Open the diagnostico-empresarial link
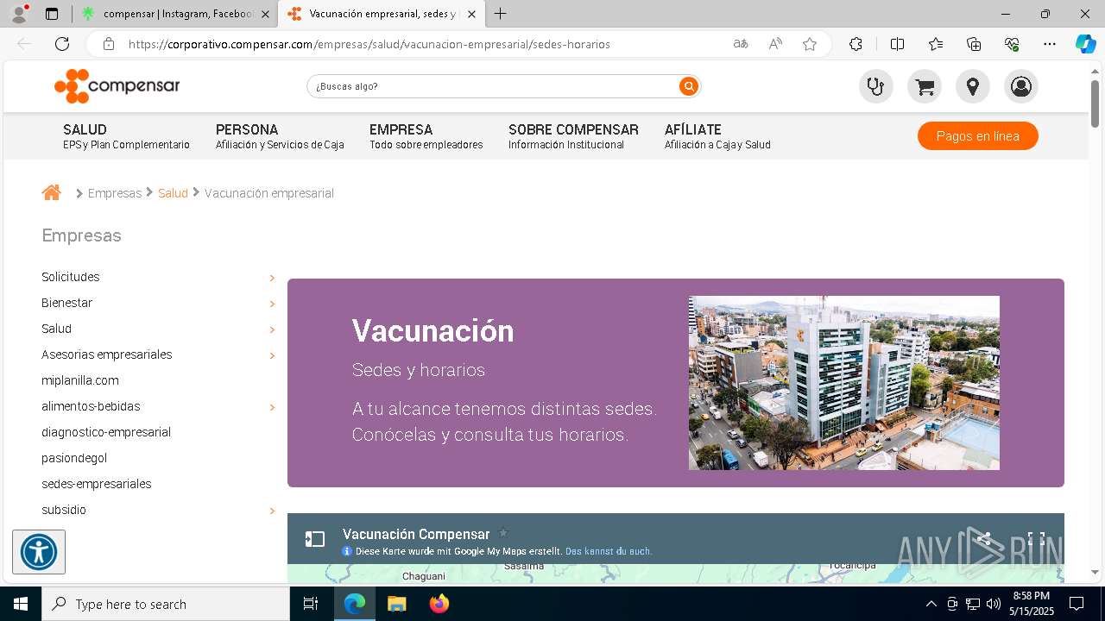This screenshot has height=621, width=1105. pyautogui.click(x=106, y=432)
